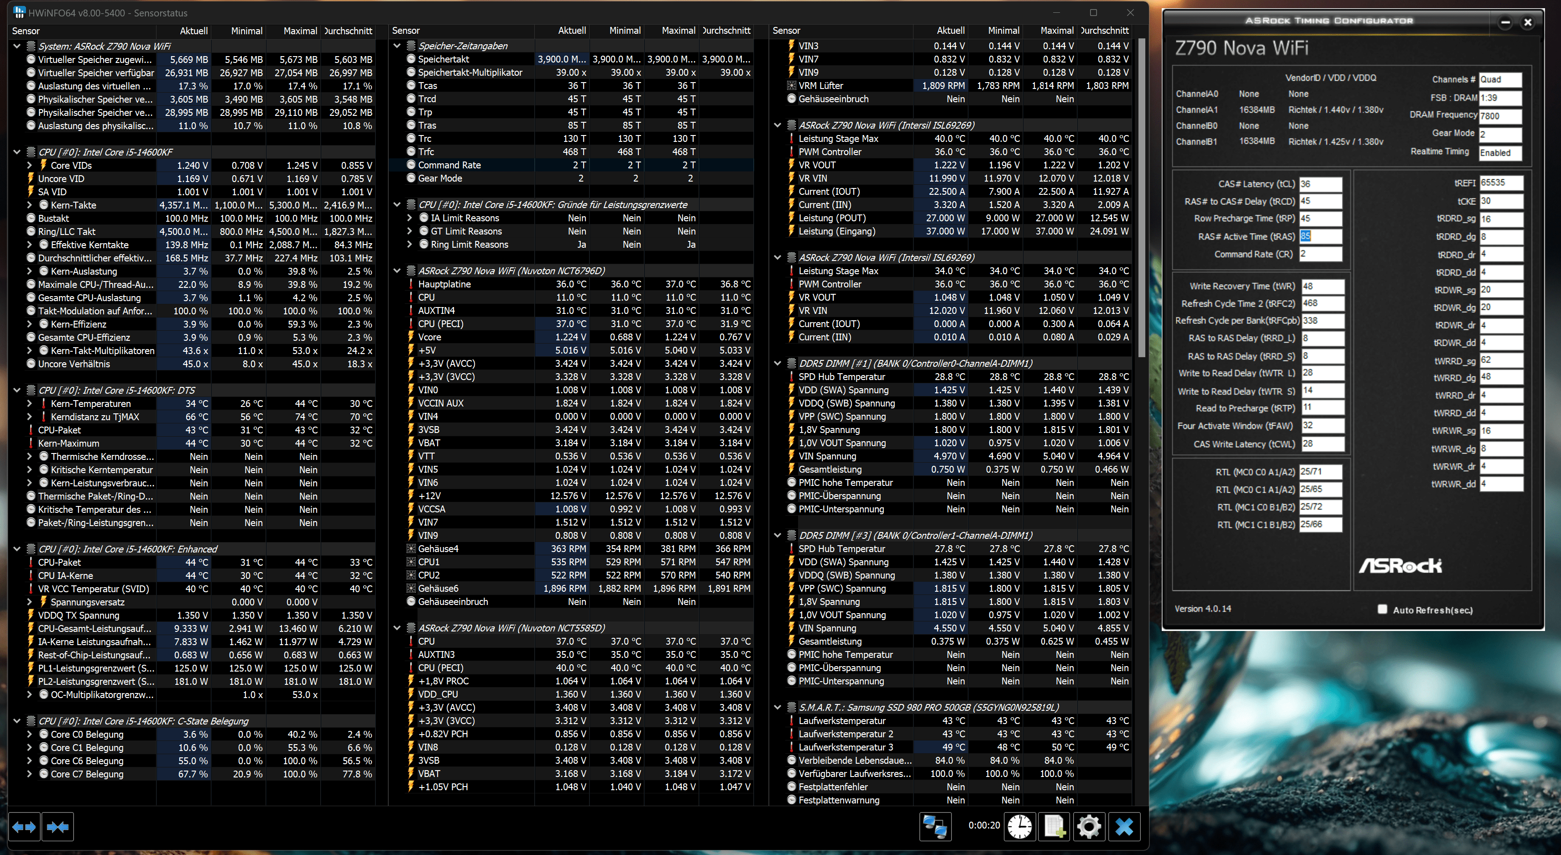
Task: Click the Gear Mode field in Timing Configurator
Action: pyautogui.click(x=1500, y=134)
